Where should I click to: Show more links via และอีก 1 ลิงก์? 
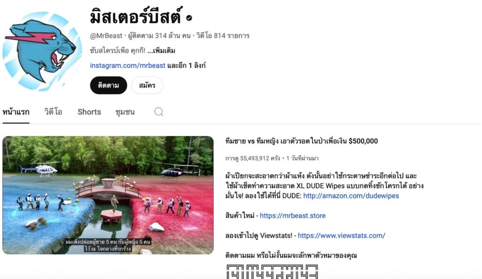186,65
